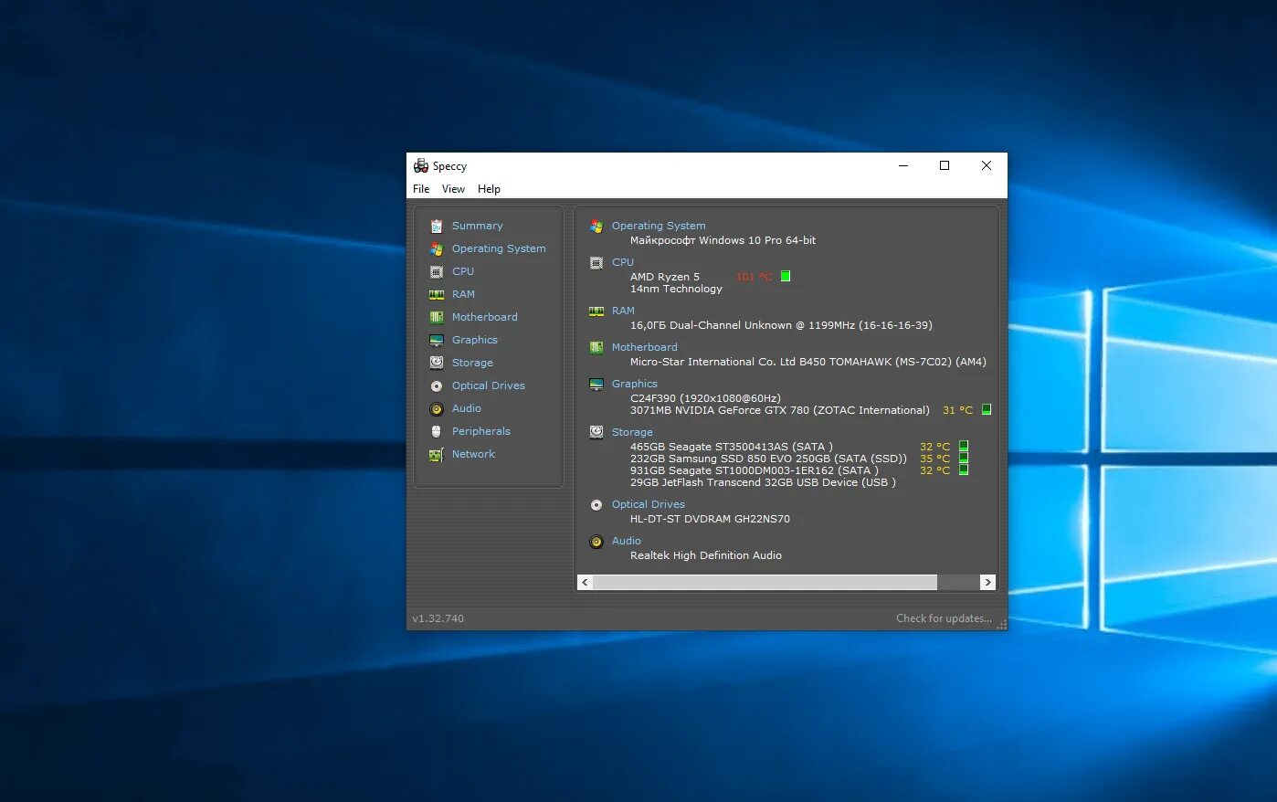This screenshot has height=802, width=1277.
Task: Click the AMD Ryzen 5 text
Action: [x=665, y=277]
